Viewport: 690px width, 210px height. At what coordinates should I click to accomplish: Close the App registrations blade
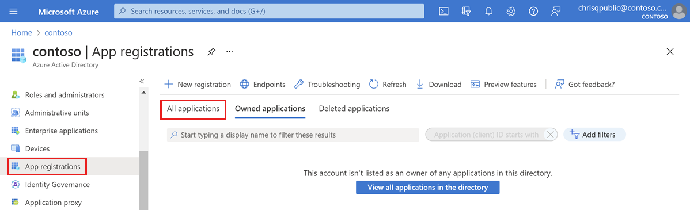(670, 52)
